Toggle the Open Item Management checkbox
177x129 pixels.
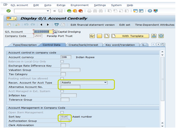[x=62, y=112]
